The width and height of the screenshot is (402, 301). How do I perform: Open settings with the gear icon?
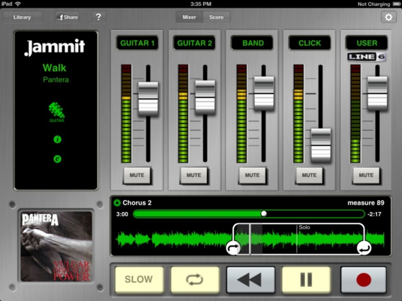[x=388, y=17]
